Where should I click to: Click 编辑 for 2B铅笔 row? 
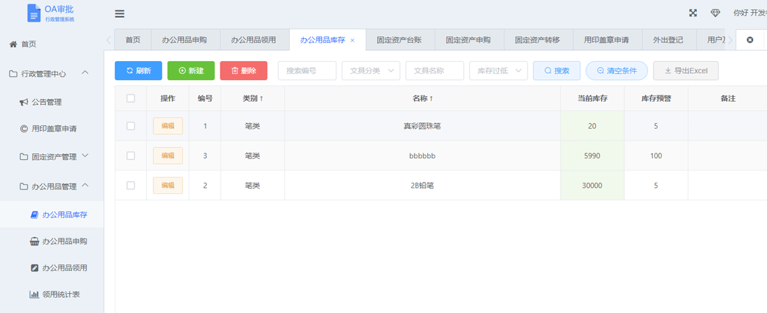point(168,185)
